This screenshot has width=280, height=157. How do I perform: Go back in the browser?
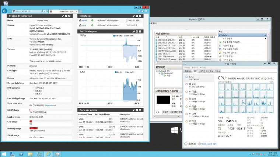tap(4, 11)
